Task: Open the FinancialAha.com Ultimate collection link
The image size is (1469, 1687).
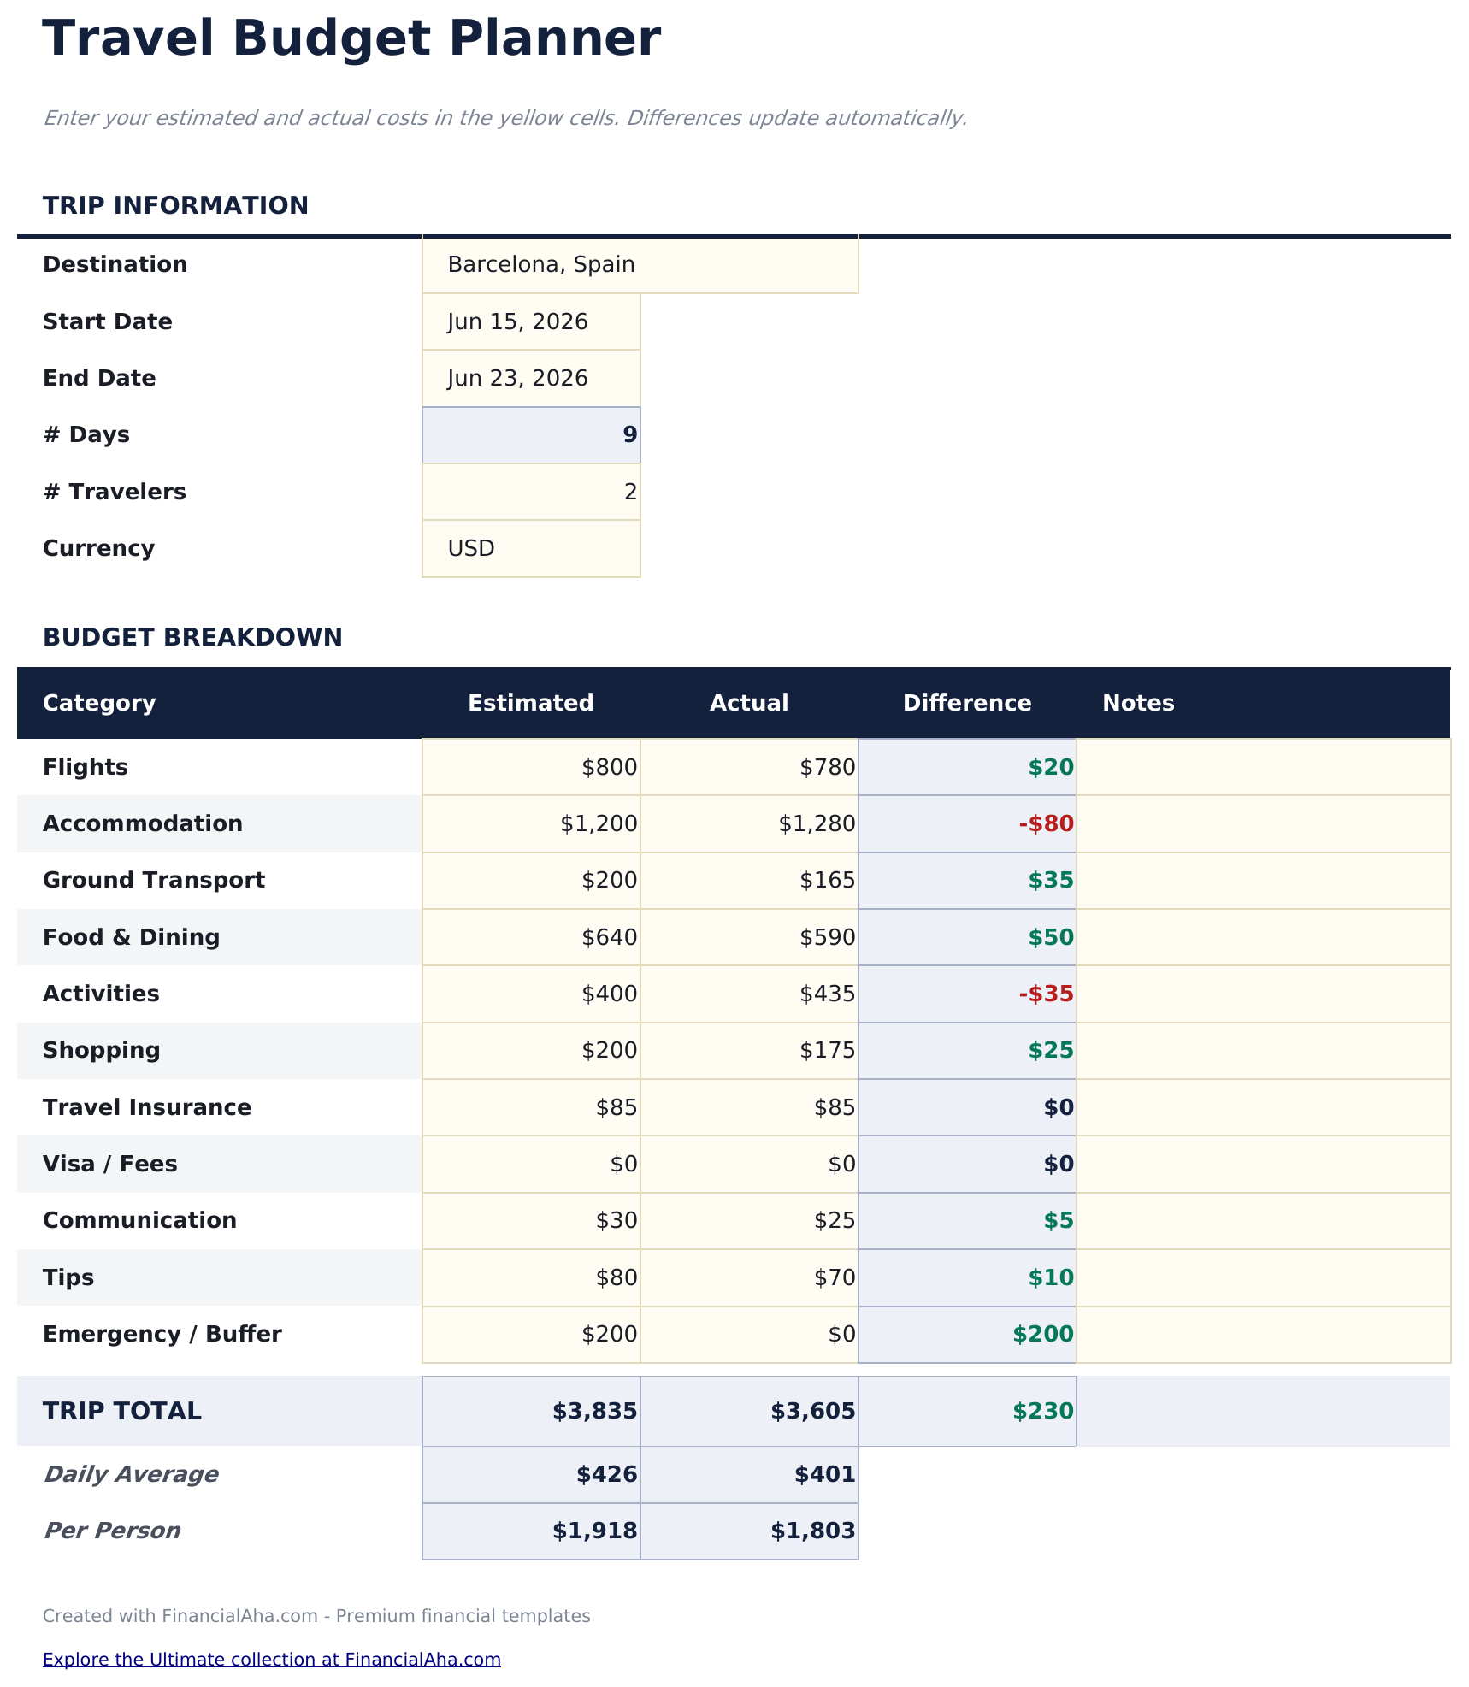Action: tap(271, 1659)
